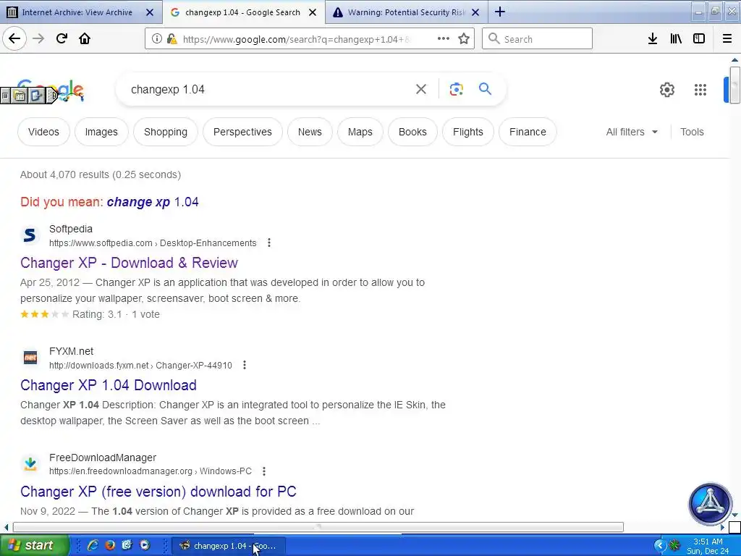
Task: Close the Google Search tab
Action: (x=313, y=12)
